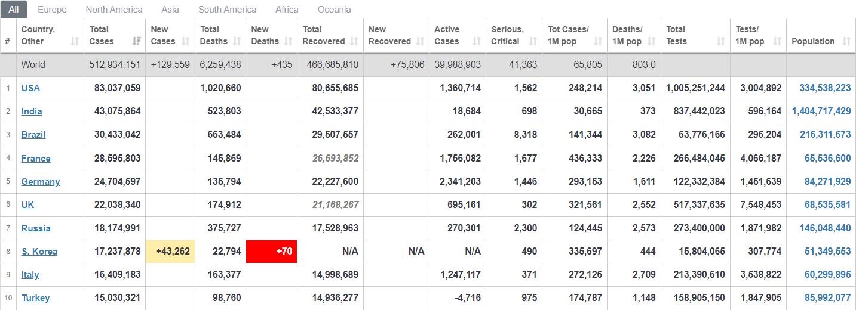Screen dimensions: 856x310
Task: Open the USA country link
Action: click(30, 88)
